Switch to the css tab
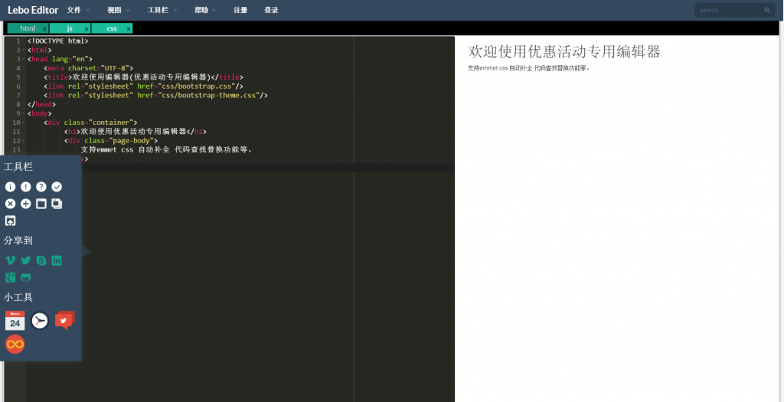The image size is (784, 402). click(x=112, y=28)
